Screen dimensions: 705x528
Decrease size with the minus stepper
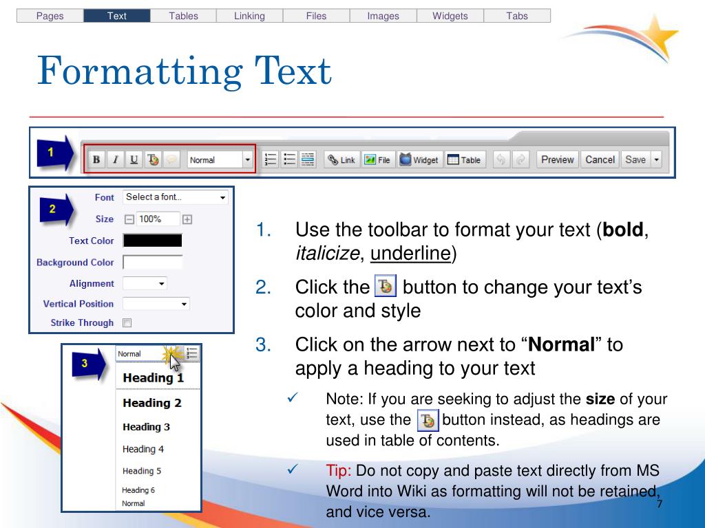pyautogui.click(x=129, y=219)
